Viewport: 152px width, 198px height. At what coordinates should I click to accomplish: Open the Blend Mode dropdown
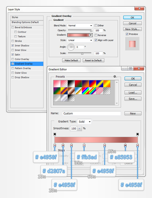80,25
